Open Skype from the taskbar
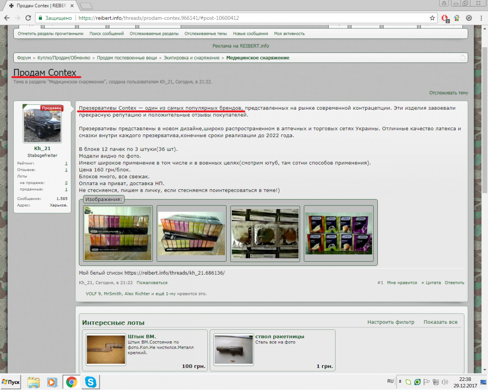The width and height of the screenshot is (488, 390). click(x=91, y=382)
